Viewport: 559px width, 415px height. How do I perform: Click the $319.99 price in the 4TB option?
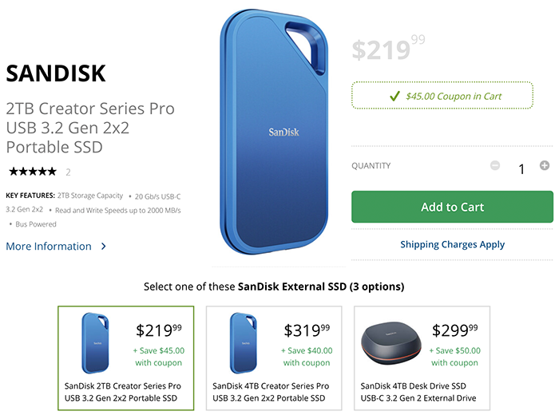[307, 330]
